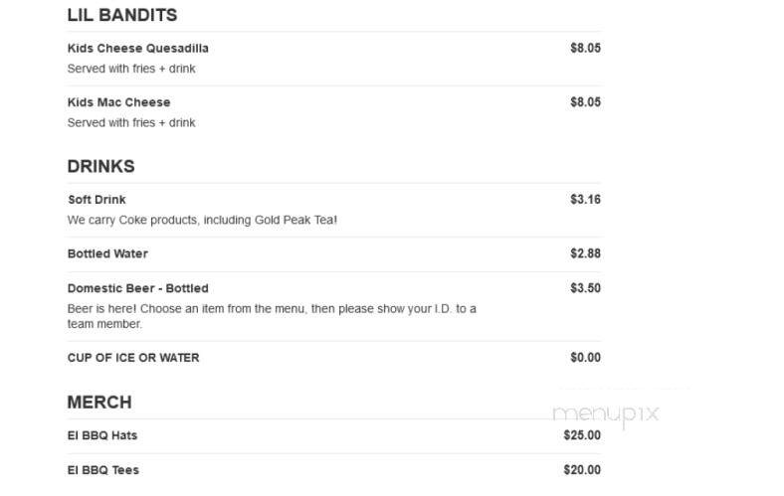
Task: Click the $3.50 beer price
Action: click(x=585, y=288)
